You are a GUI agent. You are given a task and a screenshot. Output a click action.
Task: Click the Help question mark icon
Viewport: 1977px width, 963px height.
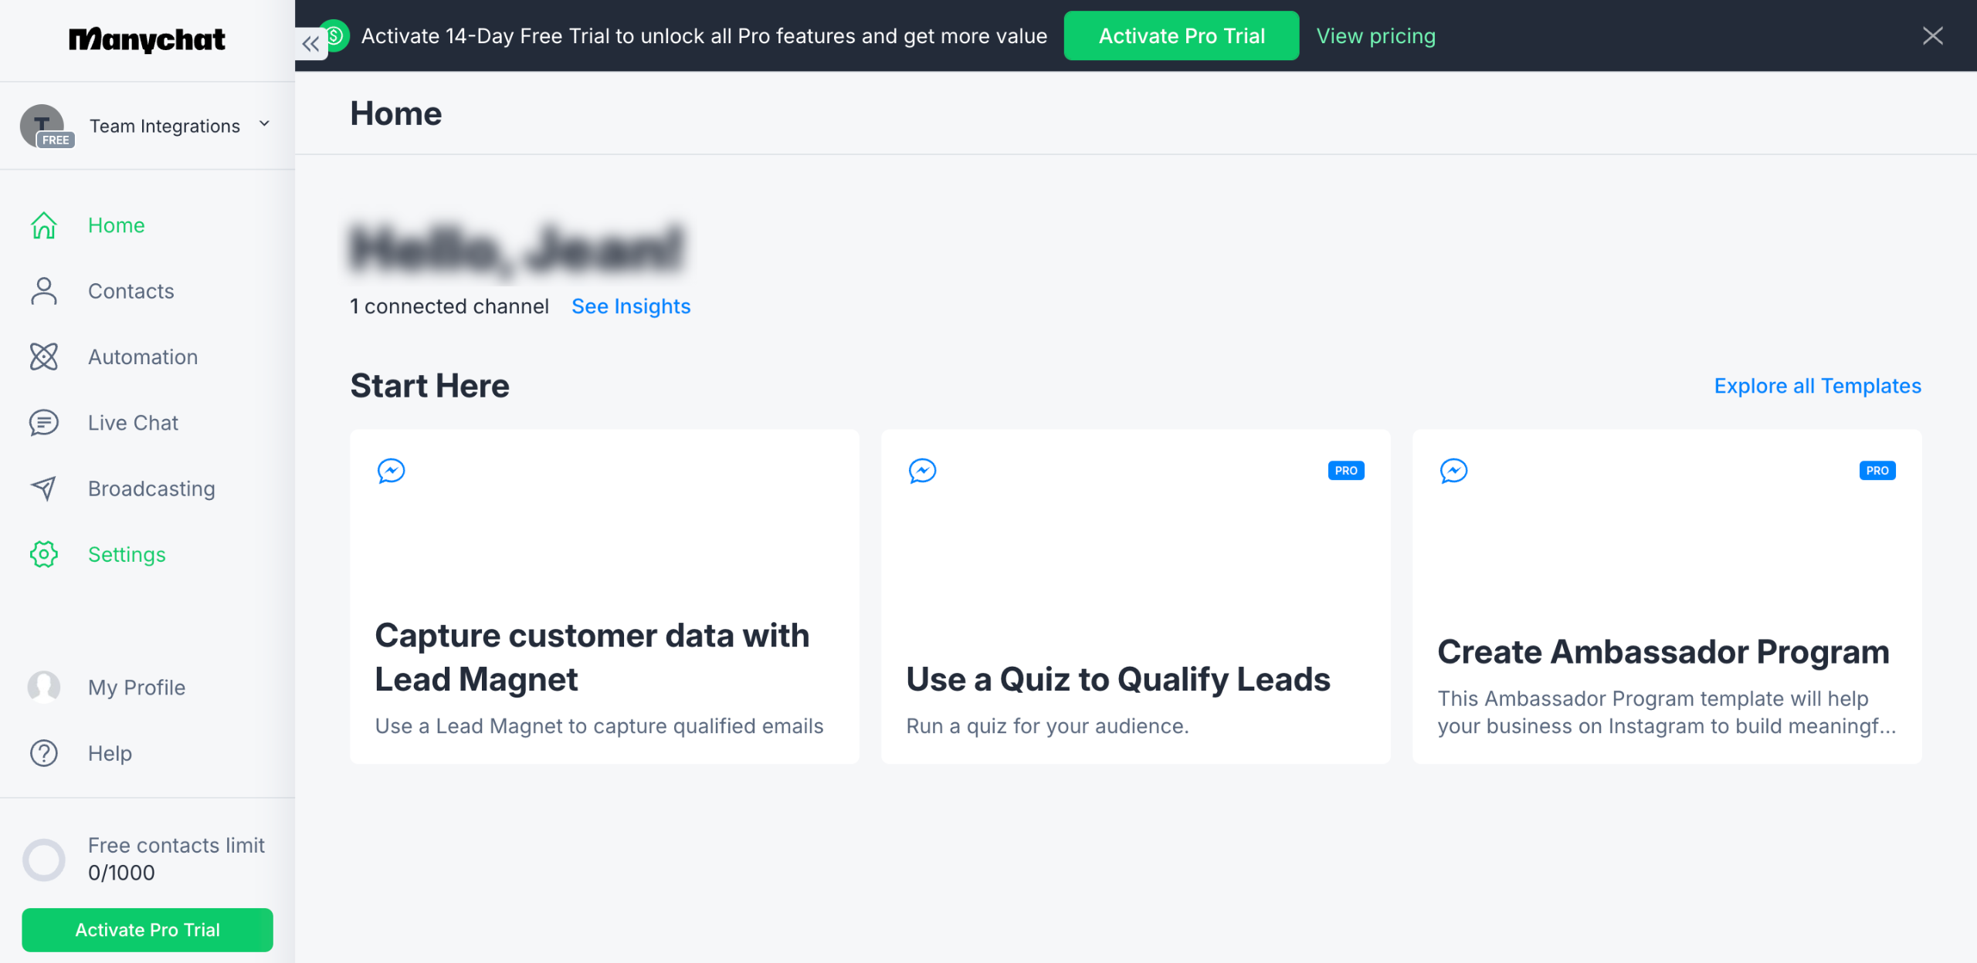click(44, 753)
